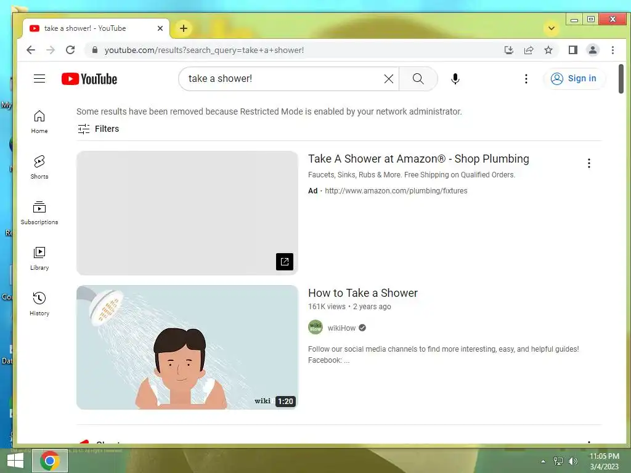Open the Windows Start button
This screenshot has height=473, width=631.
coord(15,461)
